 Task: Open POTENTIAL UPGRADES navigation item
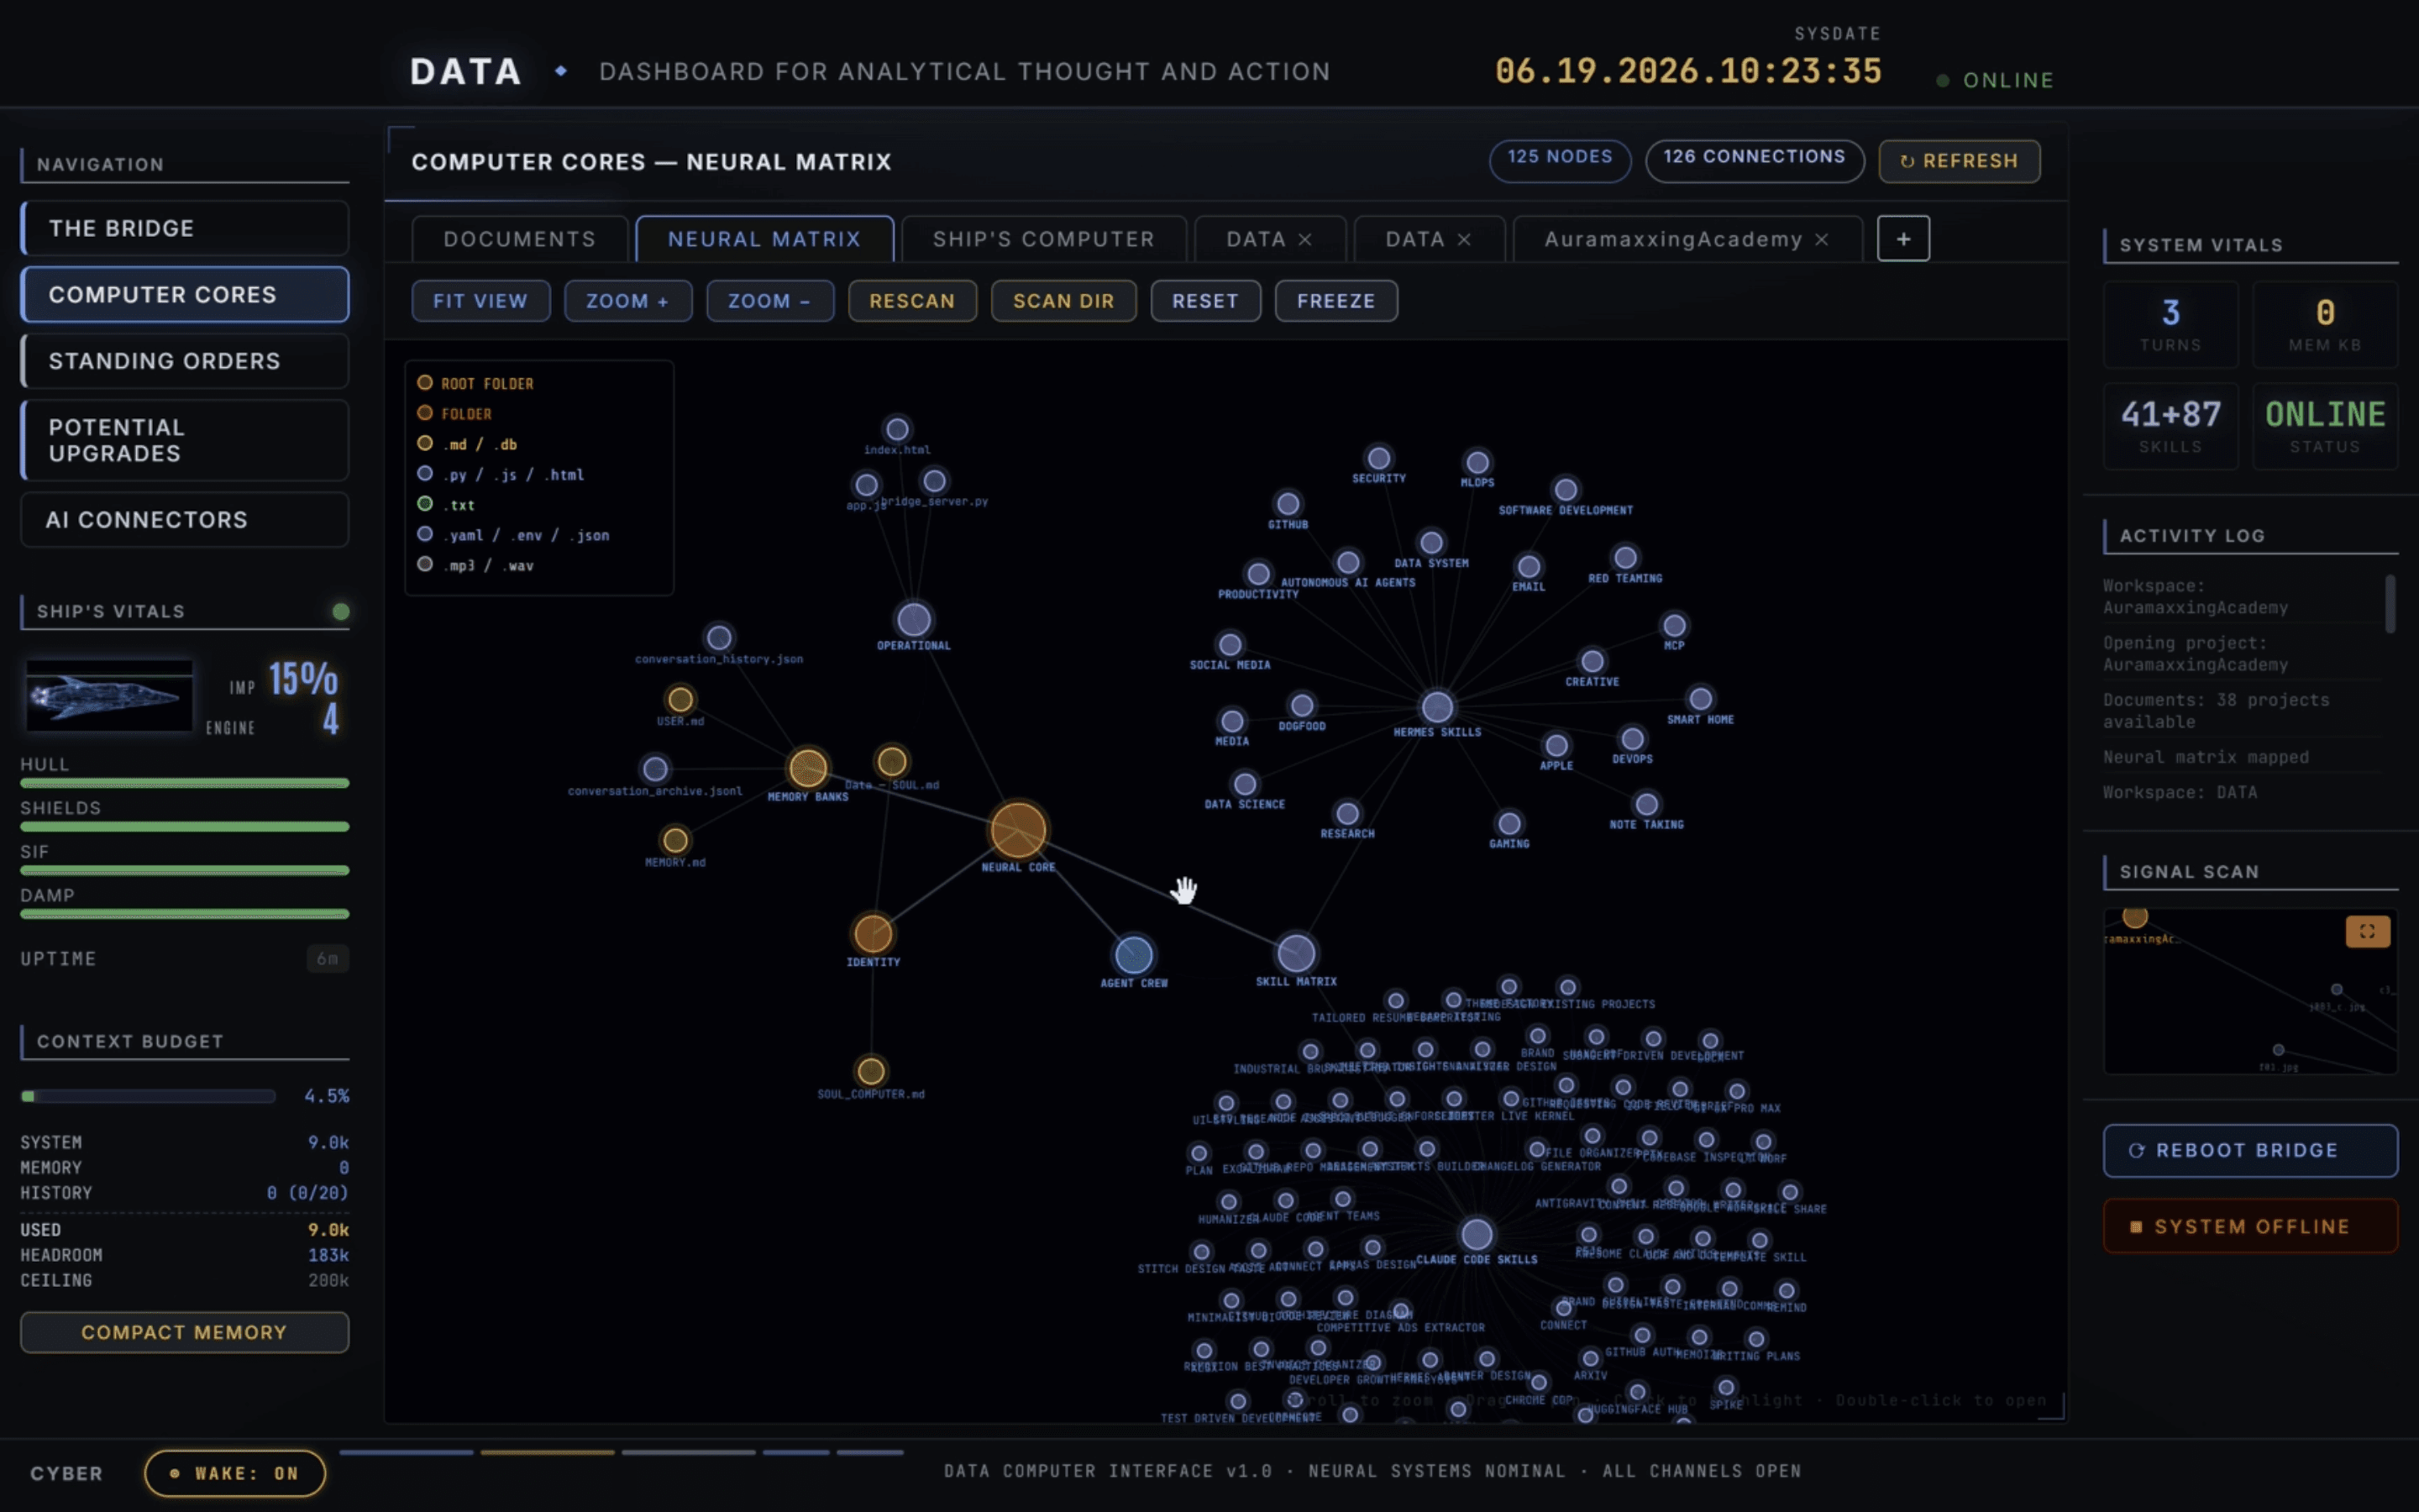pyautogui.click(x=185, y=440)
